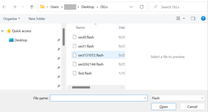Viewport: 208px width, 112px height.
Task: Select the file sect1.flash
Action: click(x=86, y=46)
